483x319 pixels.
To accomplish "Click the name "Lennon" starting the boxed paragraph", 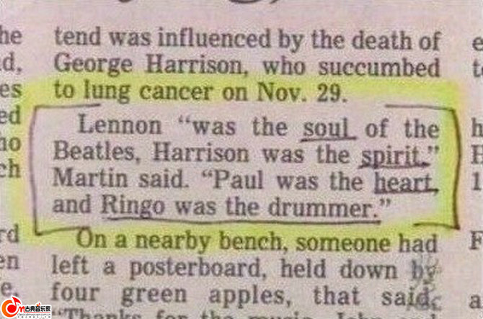I will click(x=120, y=125).
